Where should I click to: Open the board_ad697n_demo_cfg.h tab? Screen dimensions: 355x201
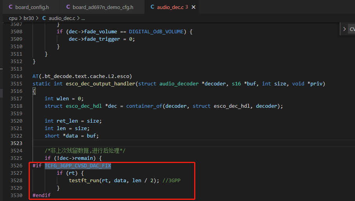[102, 7]
